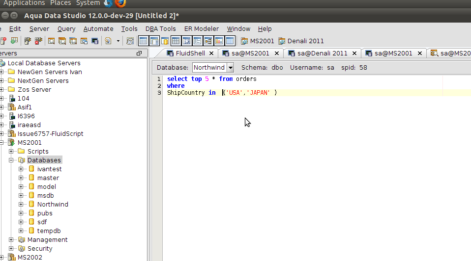Click line 3 ShipCountry text in editor
The image size is (471, 261).
pyautogui.click(x=186, y=93)
